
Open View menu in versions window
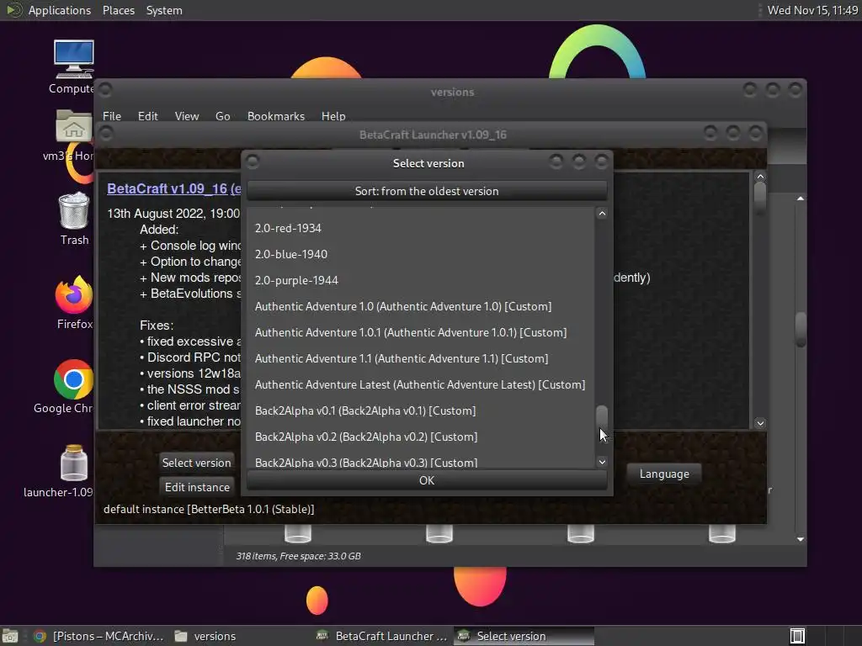point(186,116)
